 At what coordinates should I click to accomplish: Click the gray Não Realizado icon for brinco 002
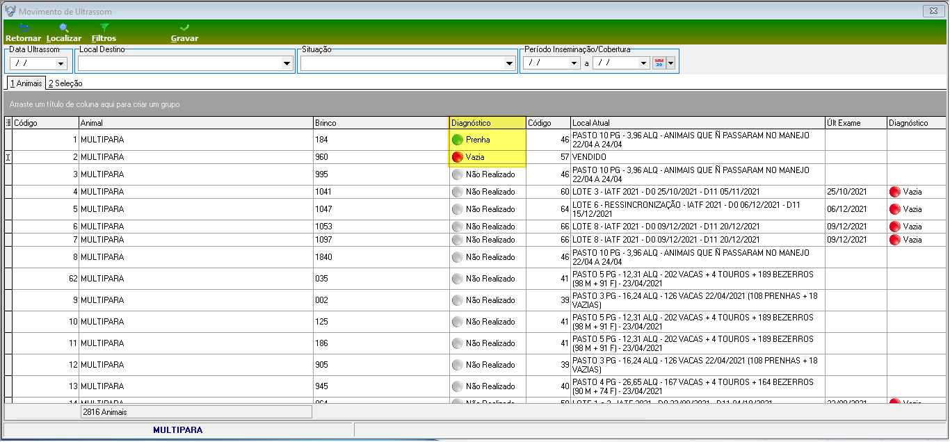[x=458, y=300]
